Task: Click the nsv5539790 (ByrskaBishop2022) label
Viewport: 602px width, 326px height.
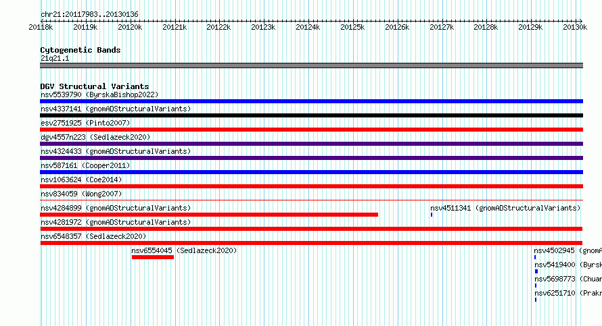Action: (x=99, y=94)
